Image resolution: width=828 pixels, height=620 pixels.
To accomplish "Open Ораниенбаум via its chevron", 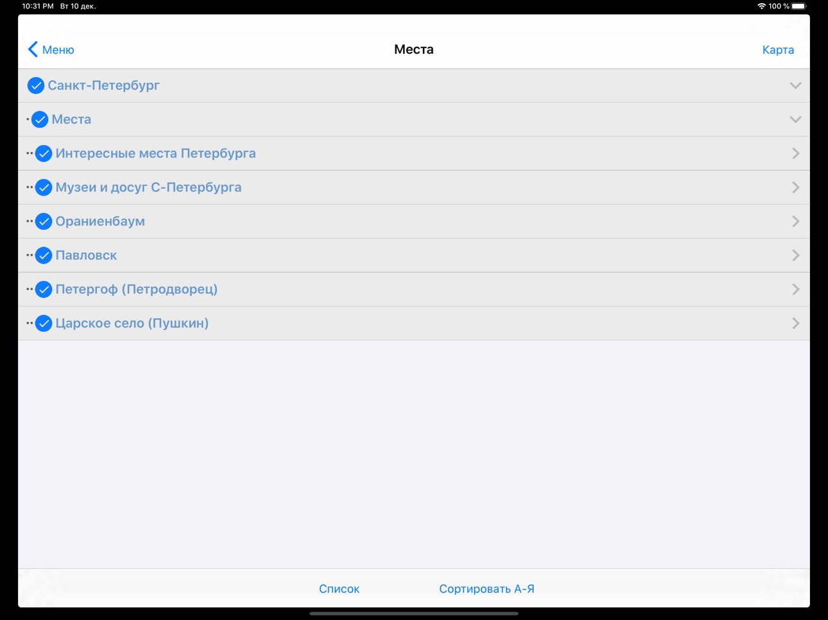I will click(x=796, y=221).
